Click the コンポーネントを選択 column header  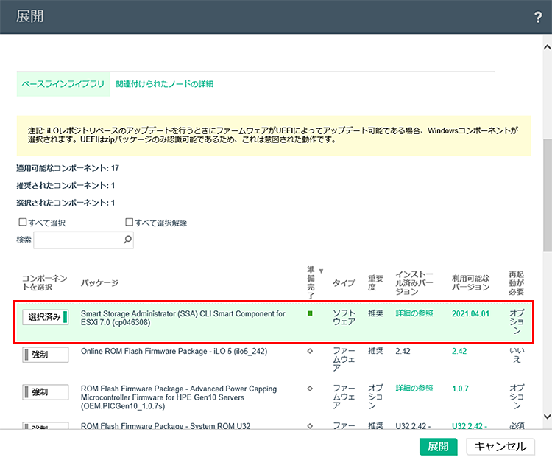click(44, 283)
